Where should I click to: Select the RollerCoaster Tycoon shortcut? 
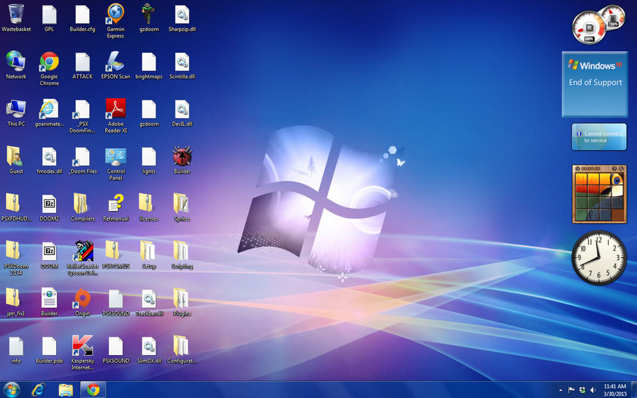(83, 258)
